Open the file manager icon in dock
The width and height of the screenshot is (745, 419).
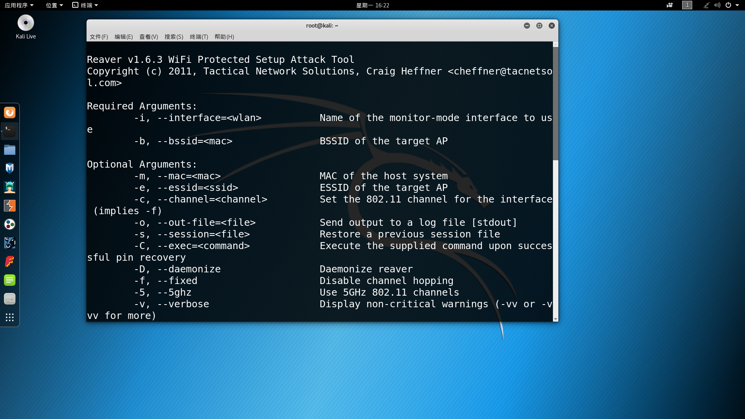10,149
